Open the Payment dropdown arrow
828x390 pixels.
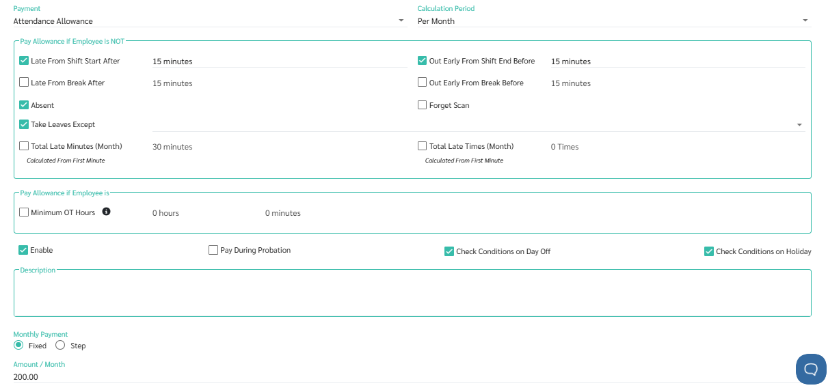click(x=401, y=20)
